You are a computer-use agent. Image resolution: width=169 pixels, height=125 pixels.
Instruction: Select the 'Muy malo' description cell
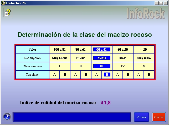click(x=144, y=58)
